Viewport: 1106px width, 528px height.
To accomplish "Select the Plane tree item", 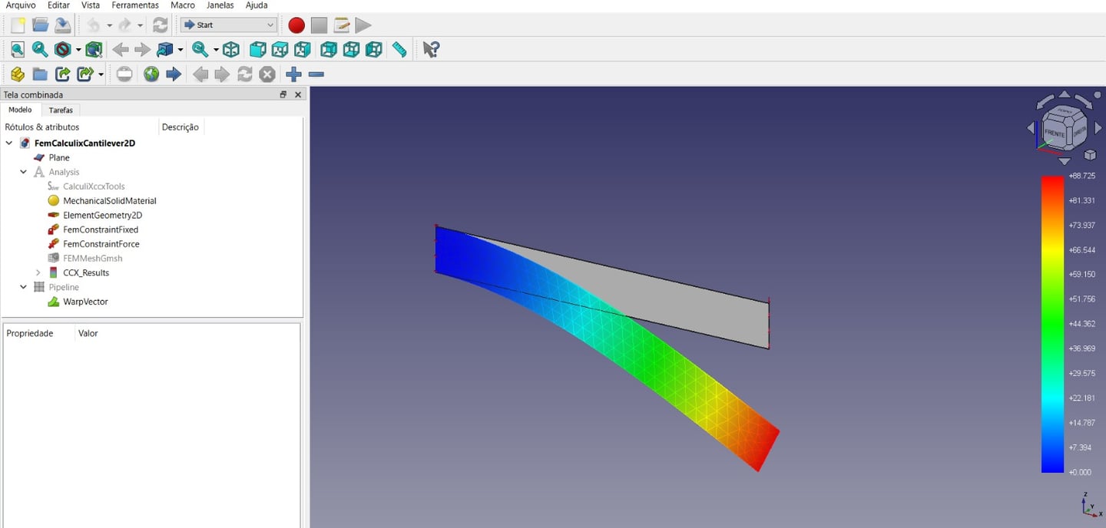I will [59, 157].
